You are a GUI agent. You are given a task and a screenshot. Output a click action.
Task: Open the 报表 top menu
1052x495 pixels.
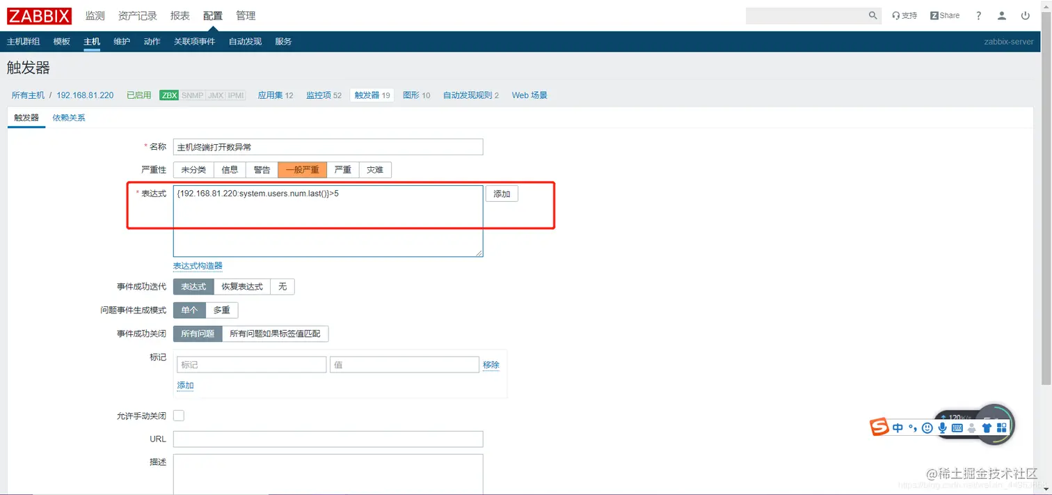click(180, 15)
